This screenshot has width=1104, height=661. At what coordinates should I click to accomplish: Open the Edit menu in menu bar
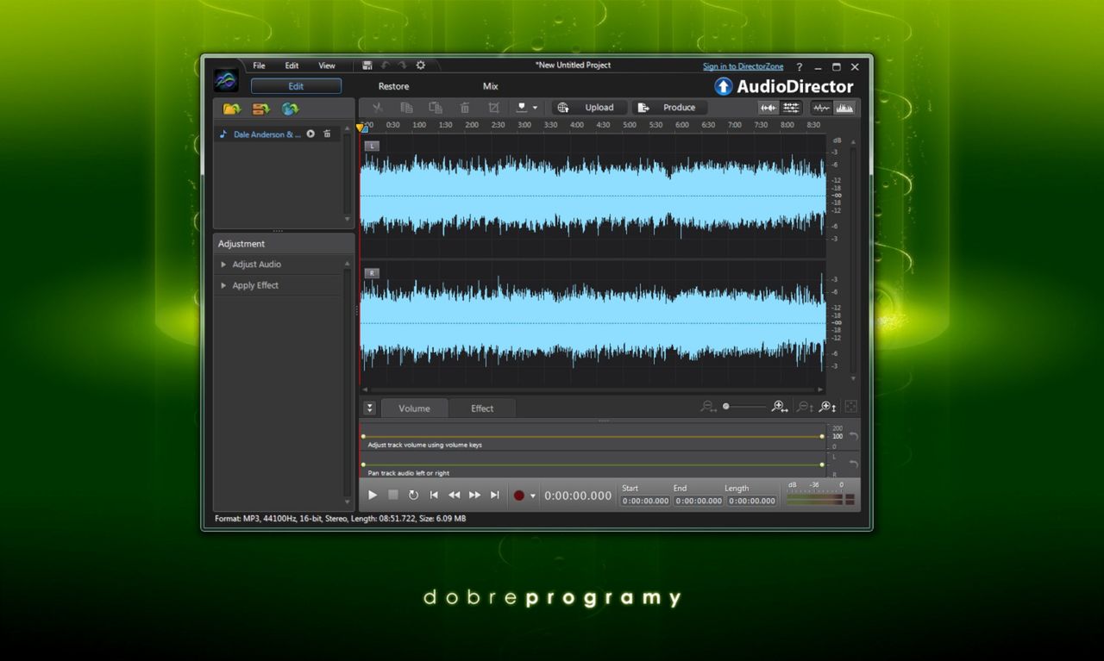(x=292, y=65)
